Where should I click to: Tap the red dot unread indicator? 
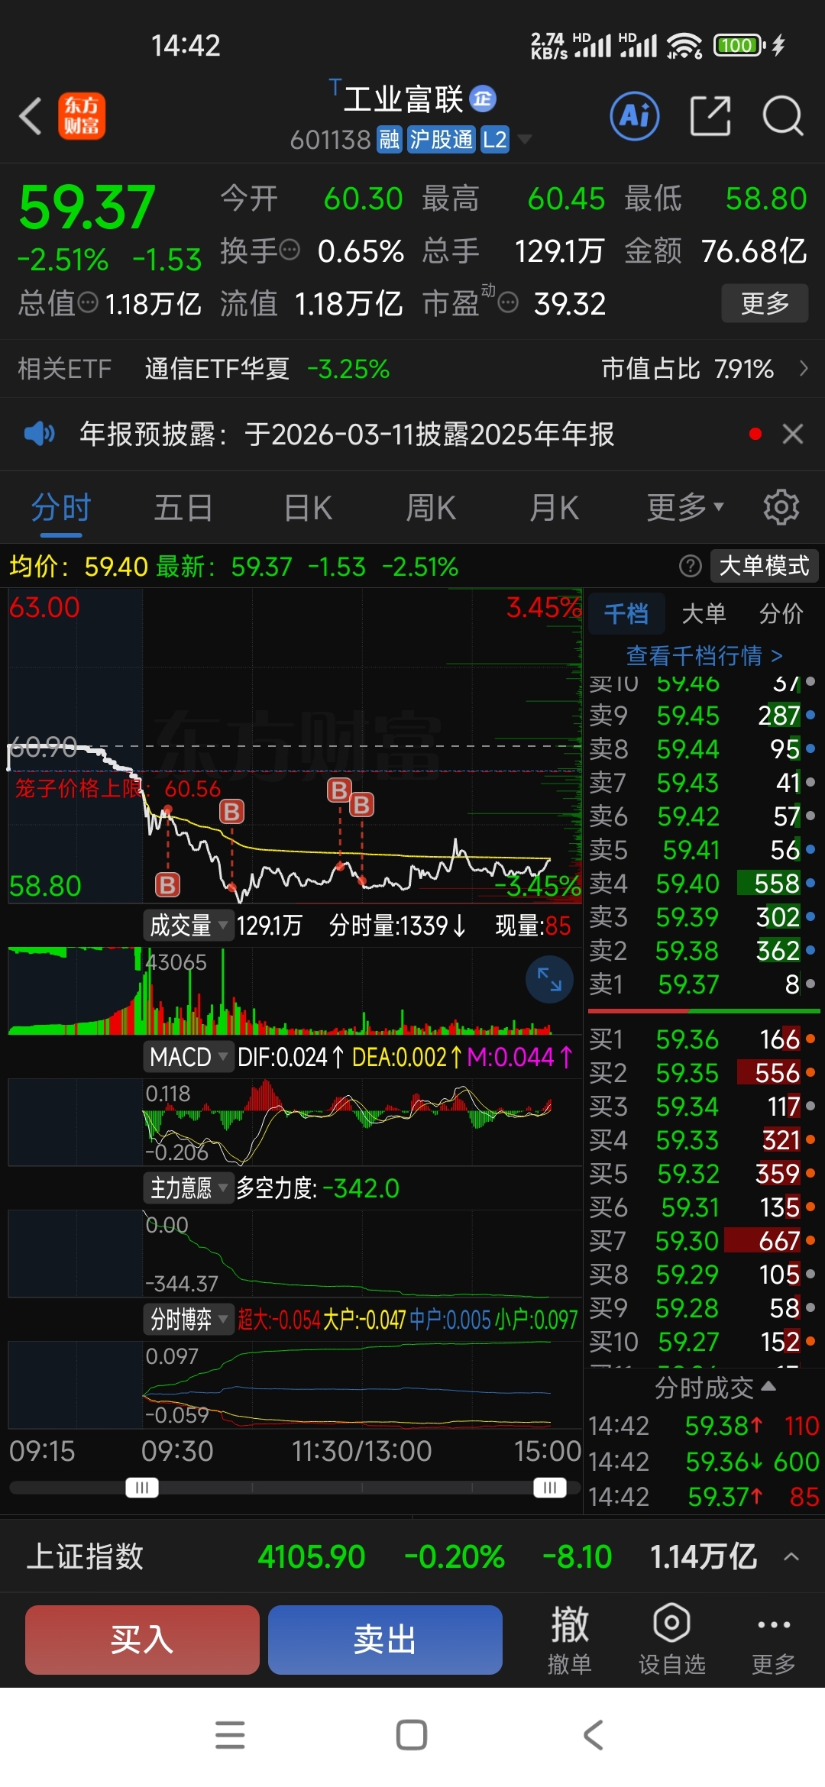click(x=755, y=434)
